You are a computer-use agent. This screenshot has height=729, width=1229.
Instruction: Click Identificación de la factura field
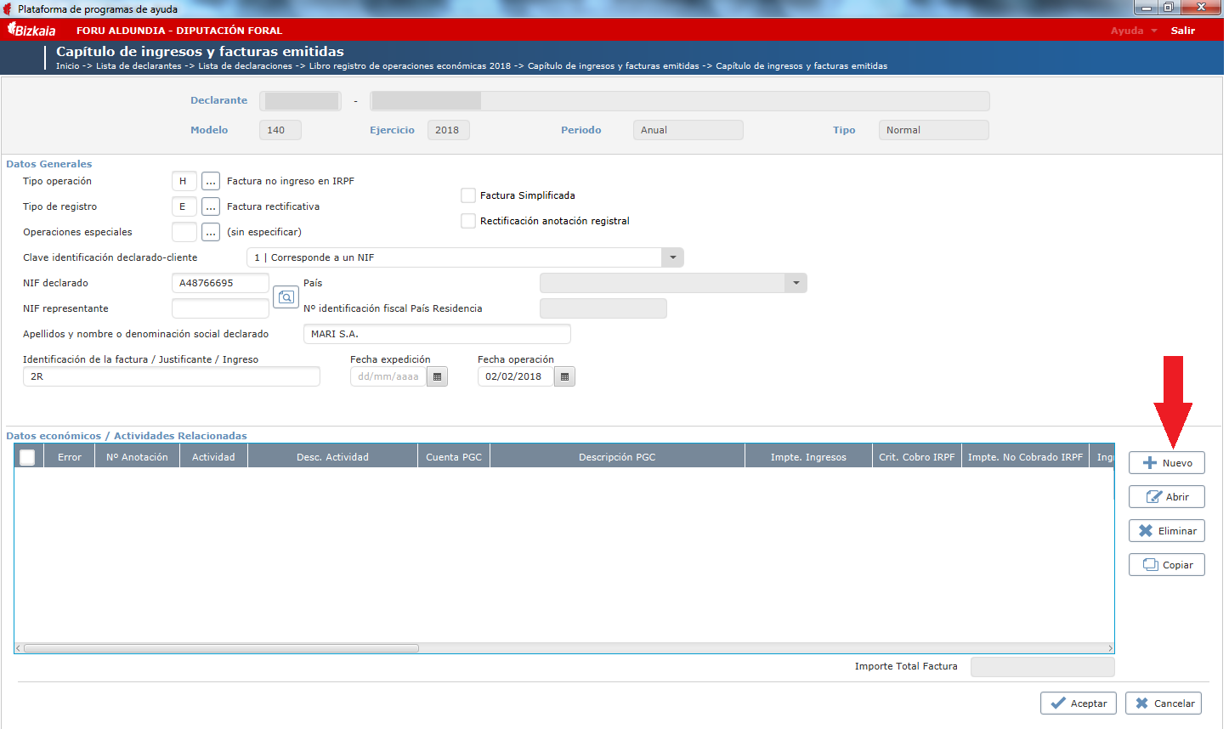[x=172, y=376]
